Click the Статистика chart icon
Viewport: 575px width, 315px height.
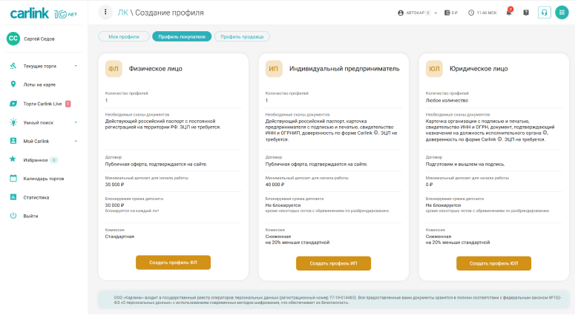tap(13, 197)
